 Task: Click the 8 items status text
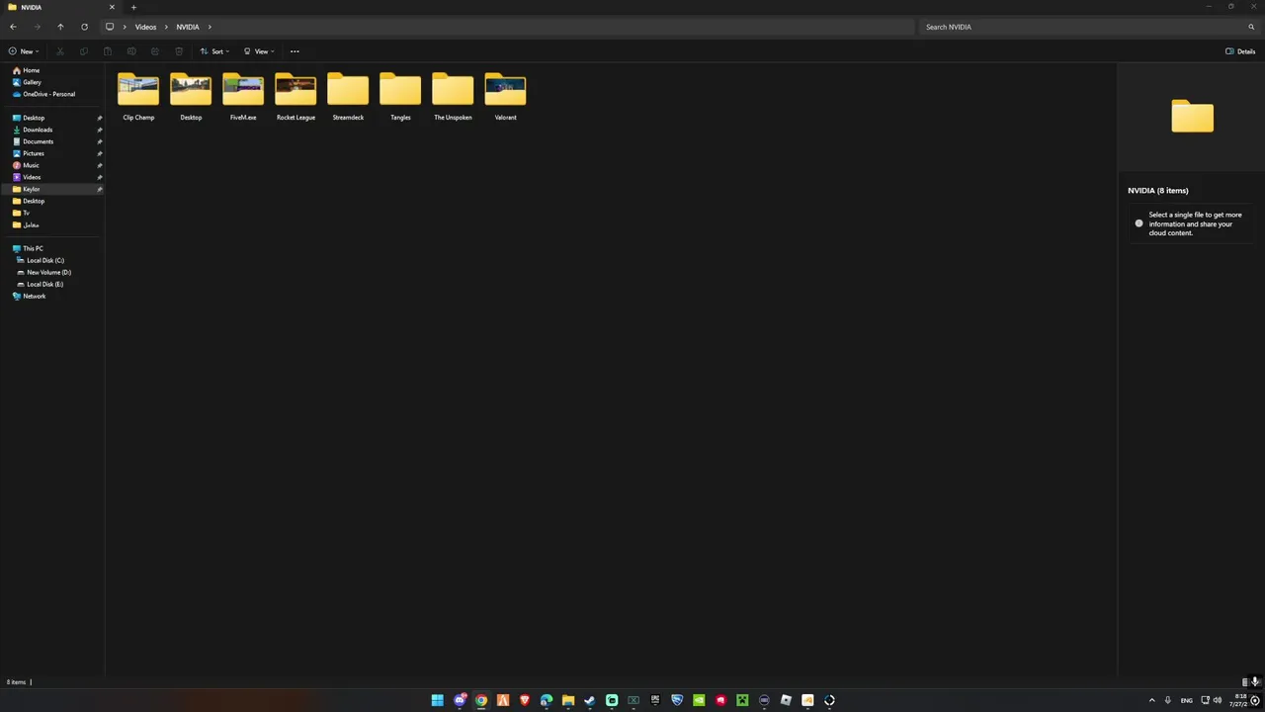(16, 681)
